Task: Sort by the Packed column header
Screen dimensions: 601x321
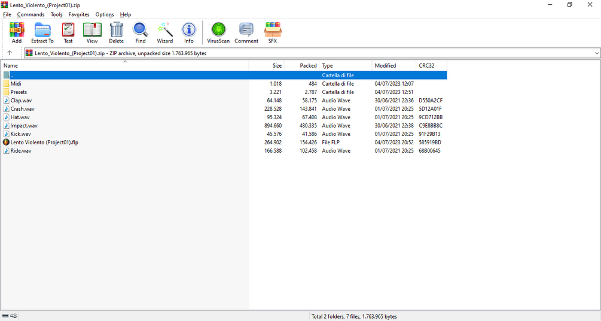Action: (x=301, y=66)
